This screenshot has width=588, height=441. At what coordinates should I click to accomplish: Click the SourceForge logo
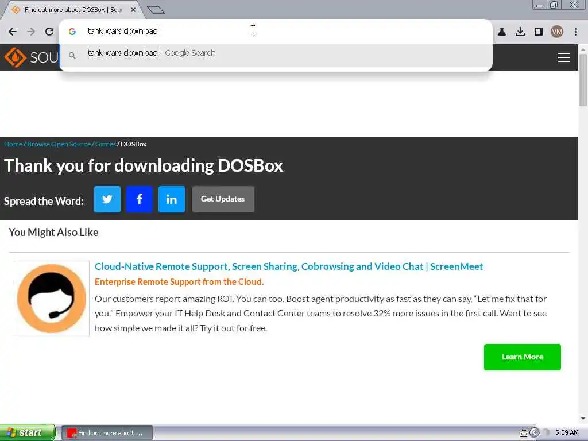31,57
